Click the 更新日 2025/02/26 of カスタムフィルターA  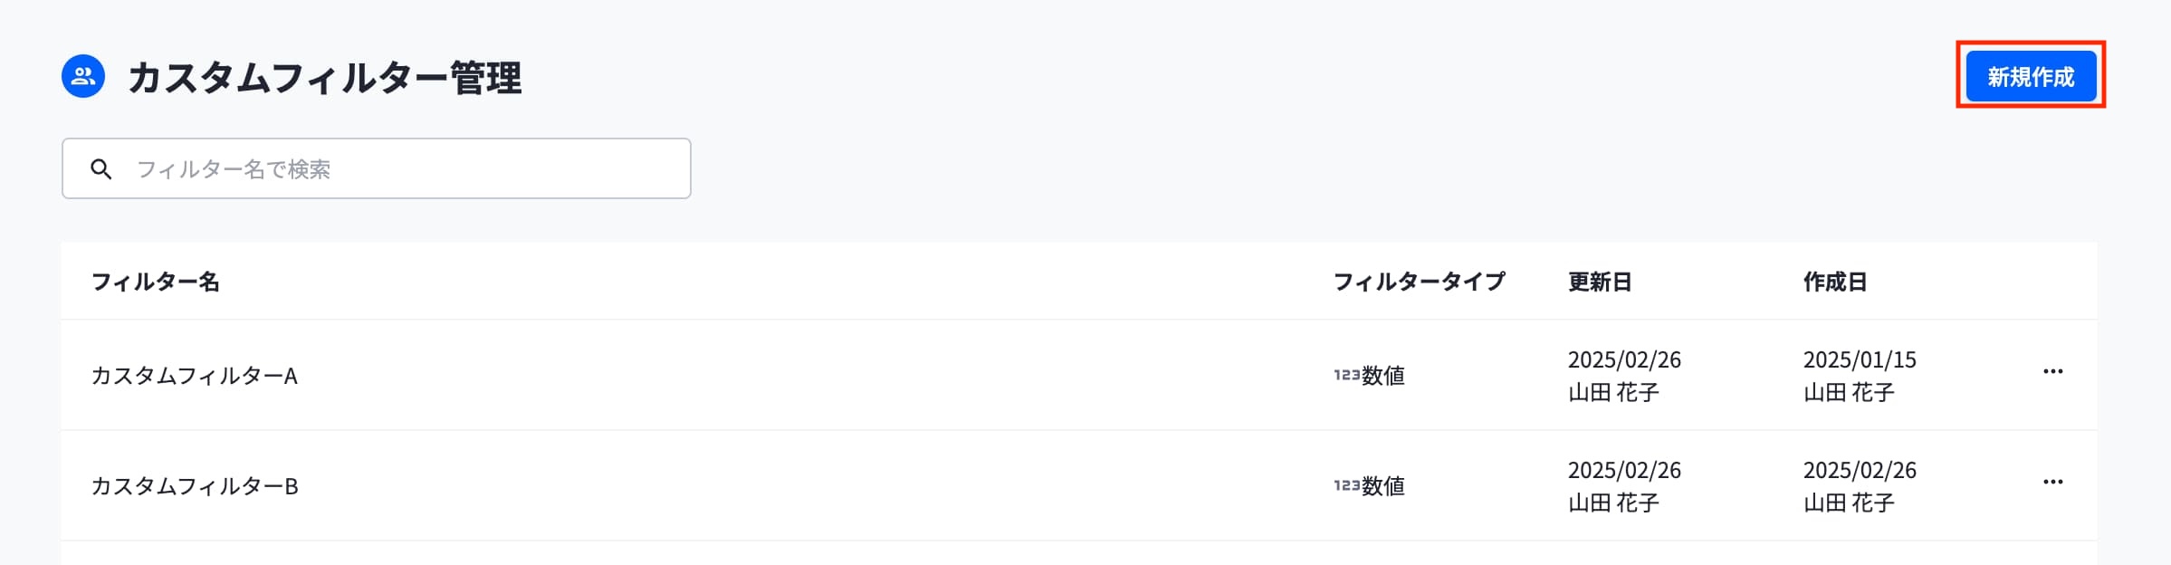click(1624, 360)
